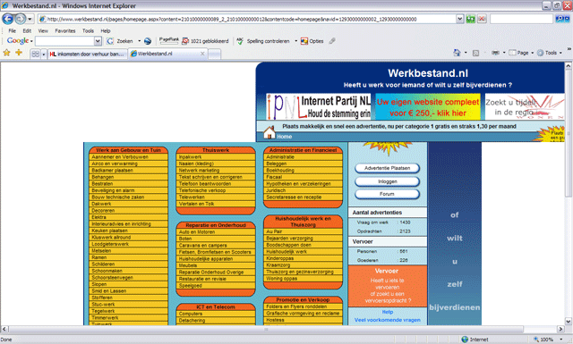Viewport: 573px width, 344px height.
Task: Click the Quick Tabs grid icon
Action: coord(36,54)
